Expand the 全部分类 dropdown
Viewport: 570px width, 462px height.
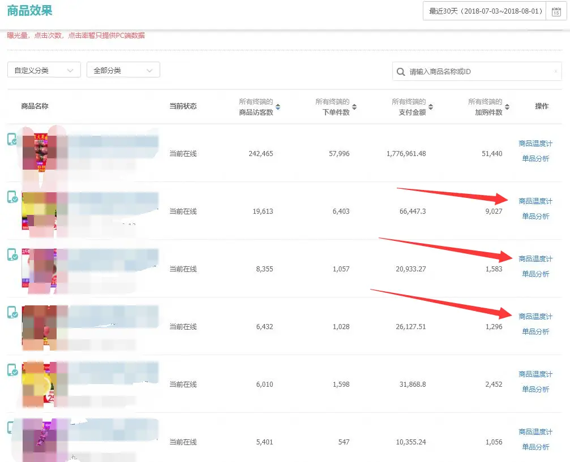[123, 70]
